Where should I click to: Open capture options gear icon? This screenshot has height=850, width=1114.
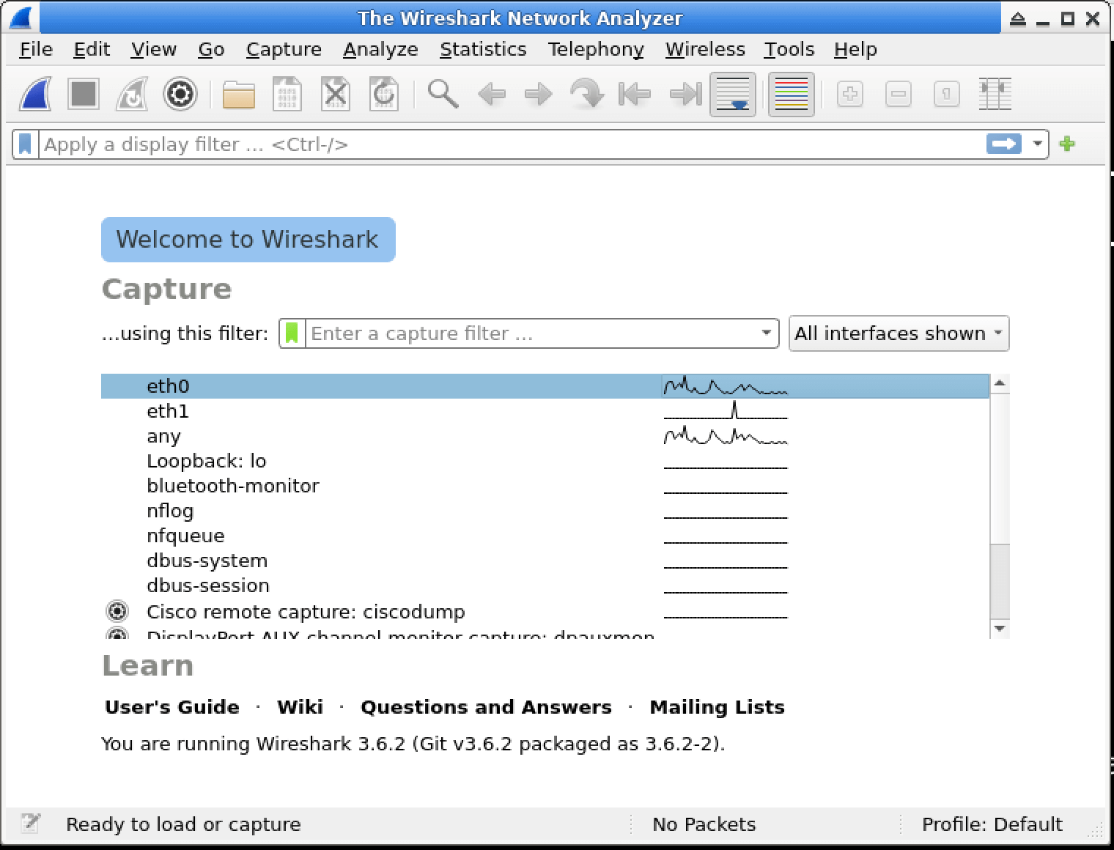(180, 95)
